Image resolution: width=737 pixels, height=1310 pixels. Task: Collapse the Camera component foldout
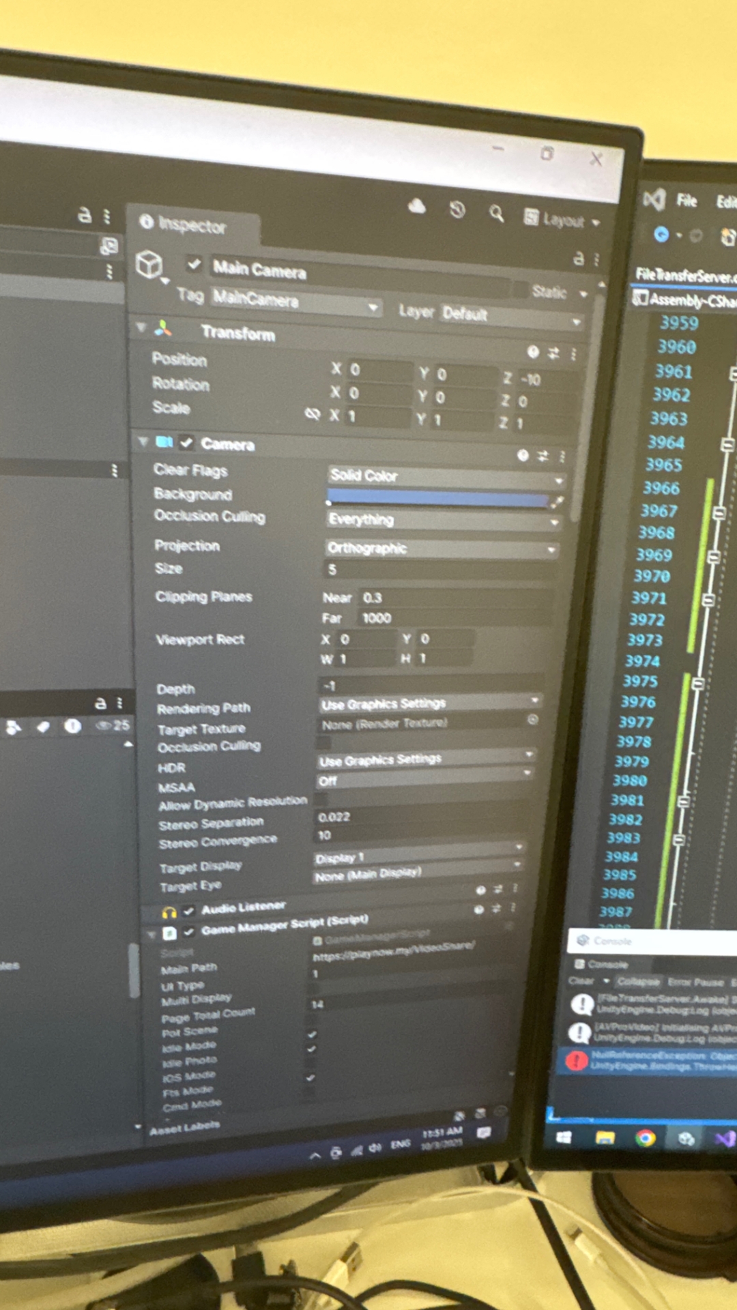pyautogui.click(x=143, y=441)
